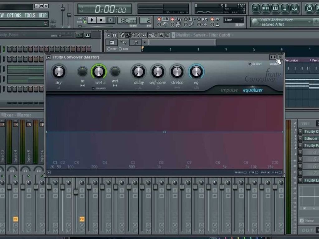Switch to PAT playback mode

[85, 18]
